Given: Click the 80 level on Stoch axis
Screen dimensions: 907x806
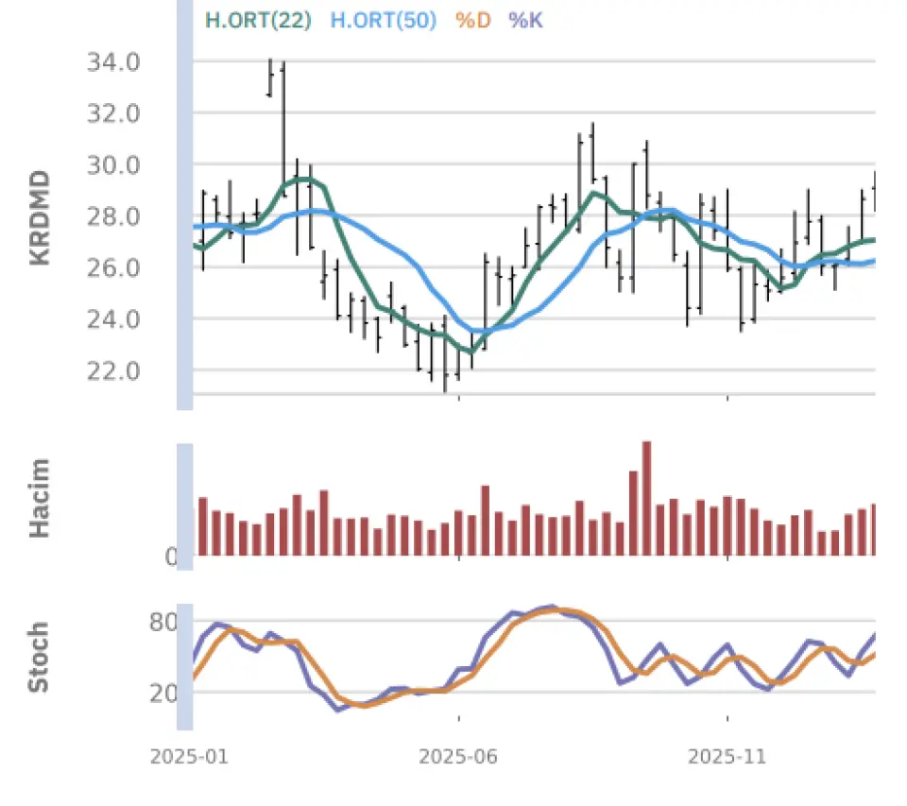Looking at the screenshot, I should click(164, 623).
